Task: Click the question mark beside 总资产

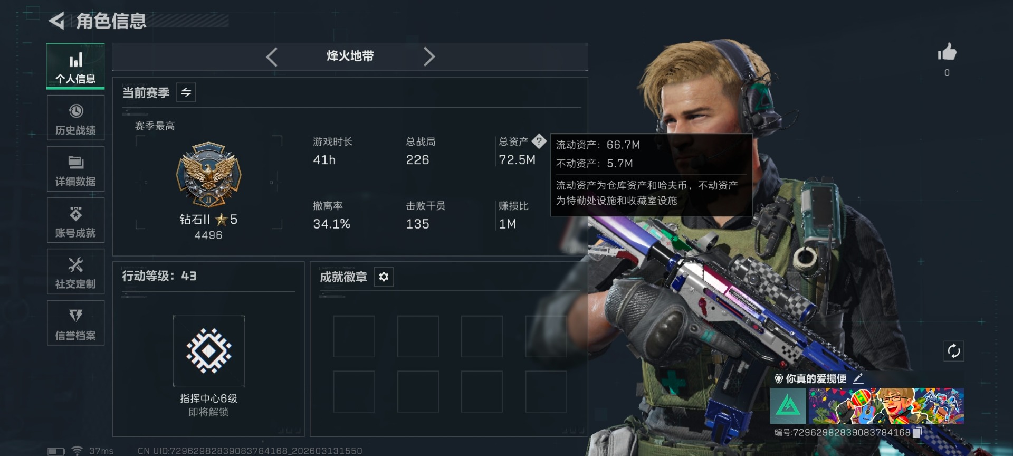Action: point(539,141)
